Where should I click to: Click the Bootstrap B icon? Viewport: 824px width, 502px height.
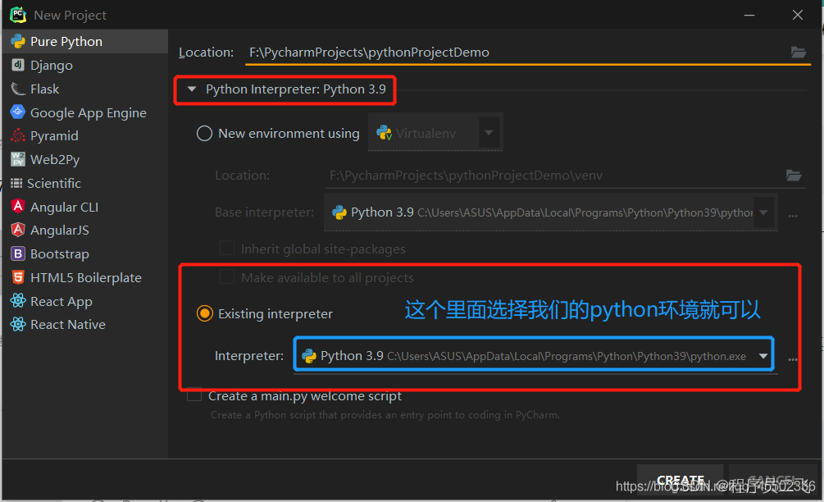pos(18,254)
